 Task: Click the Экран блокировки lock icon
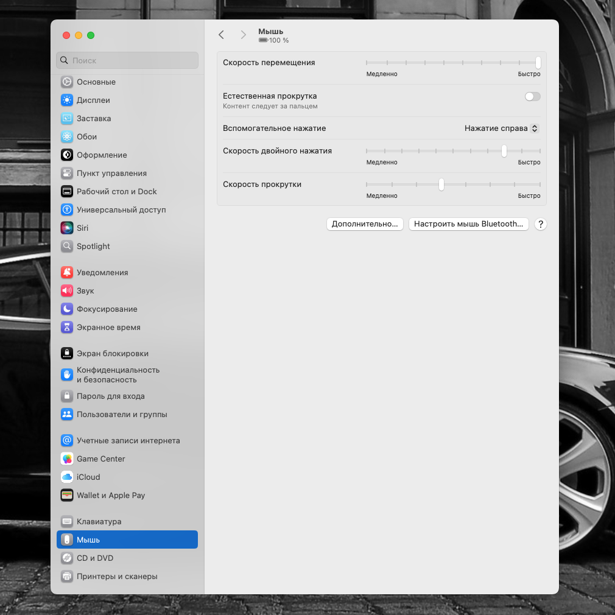click(67, 353)
